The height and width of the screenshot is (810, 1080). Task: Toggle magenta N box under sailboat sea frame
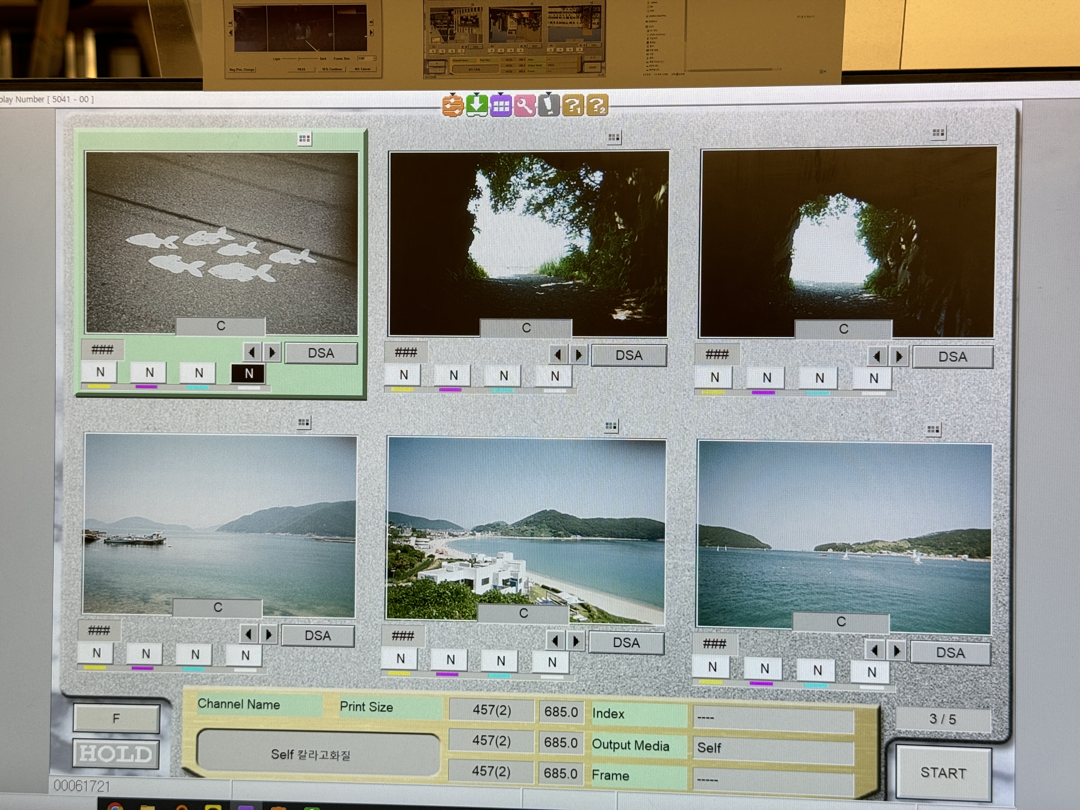click(764, 668)
